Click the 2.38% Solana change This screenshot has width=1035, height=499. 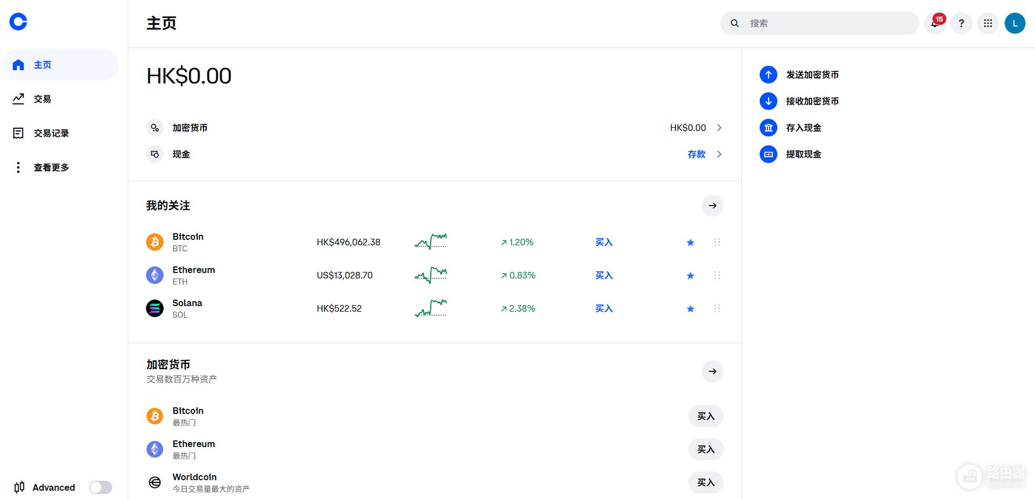coord(519,308)
